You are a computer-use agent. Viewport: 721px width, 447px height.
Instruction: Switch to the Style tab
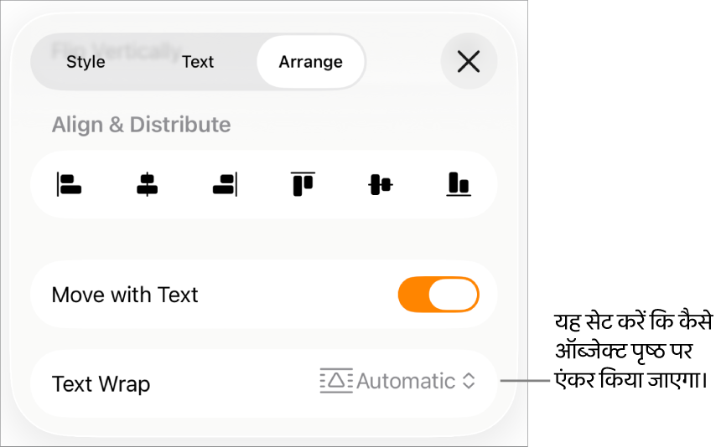tap(86, 61)
